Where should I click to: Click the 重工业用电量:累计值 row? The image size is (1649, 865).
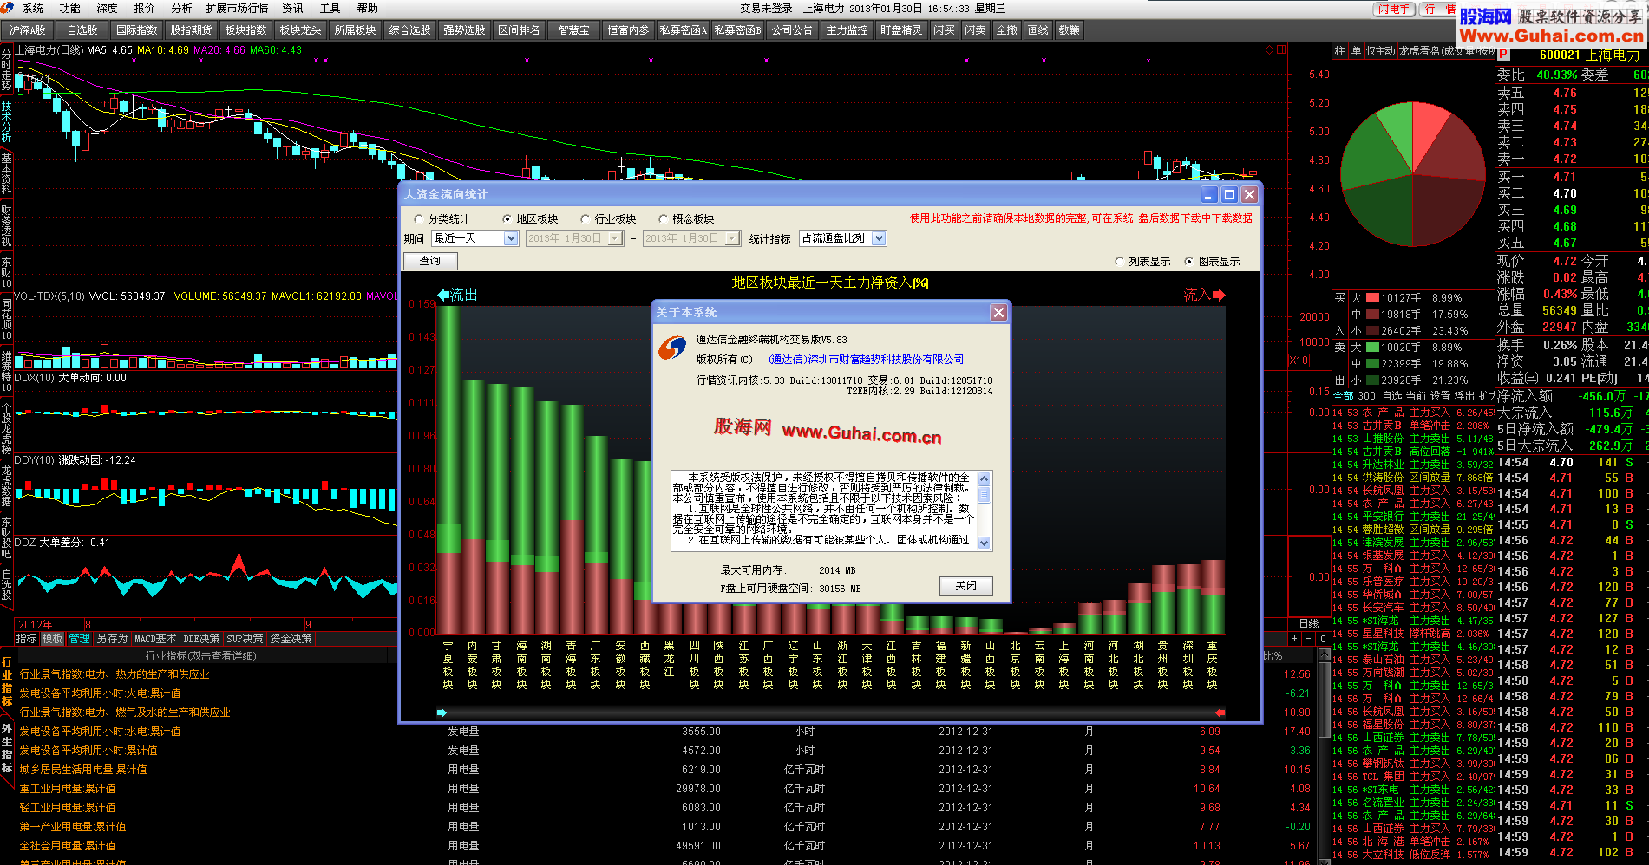pyautogui.click(x=68, y=789)
